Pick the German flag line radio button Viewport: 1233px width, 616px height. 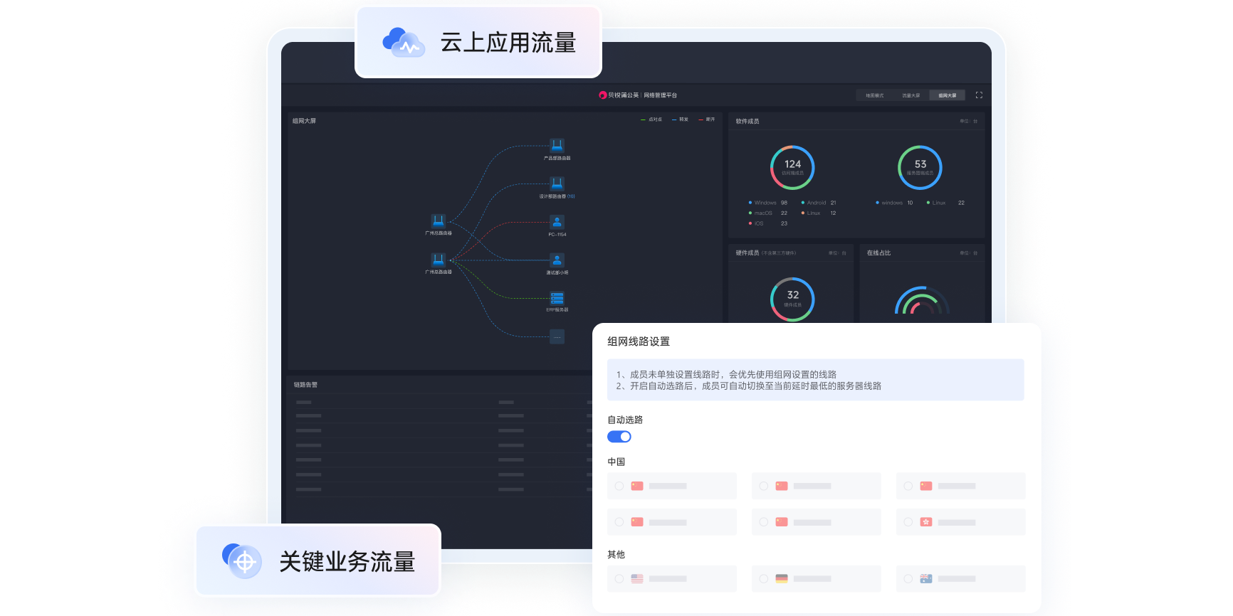(764, 579)
